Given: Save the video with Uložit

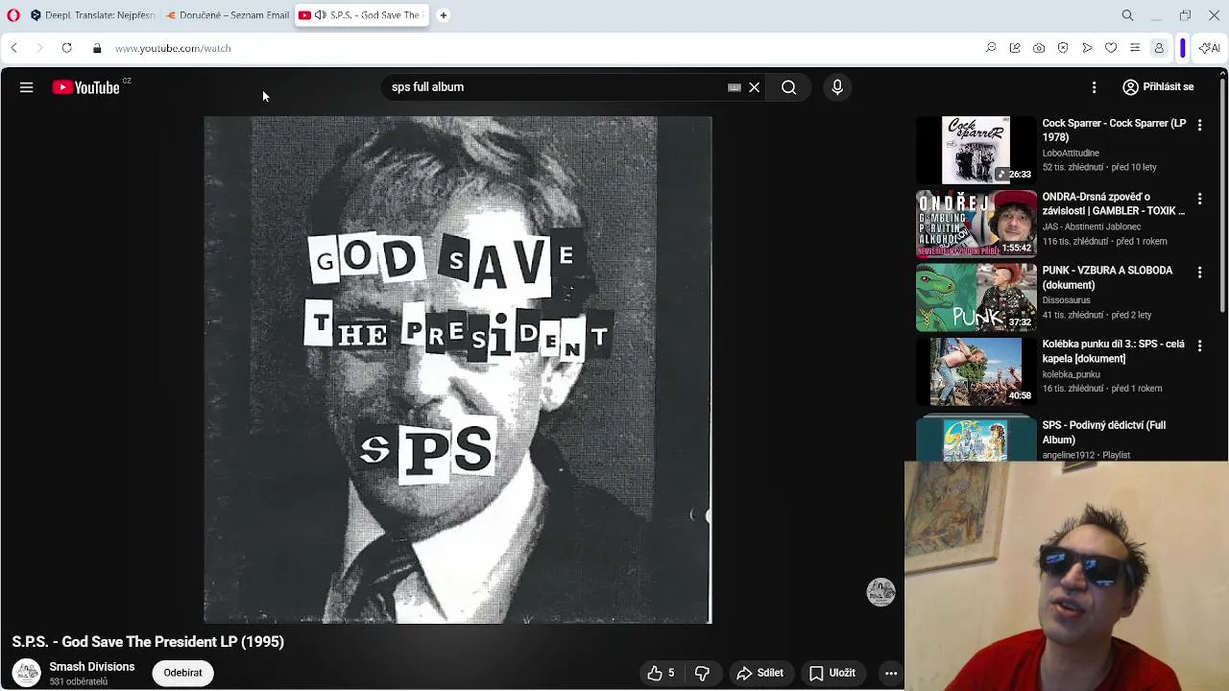Looking at the screenshot, I should pos(832,673).
